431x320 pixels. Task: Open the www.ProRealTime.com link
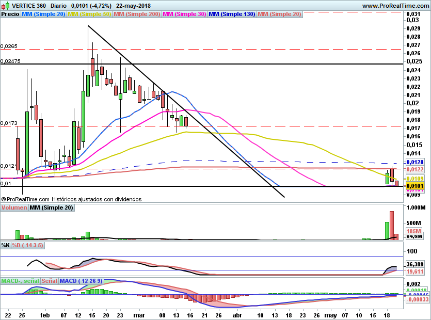[x=395, y=5]
